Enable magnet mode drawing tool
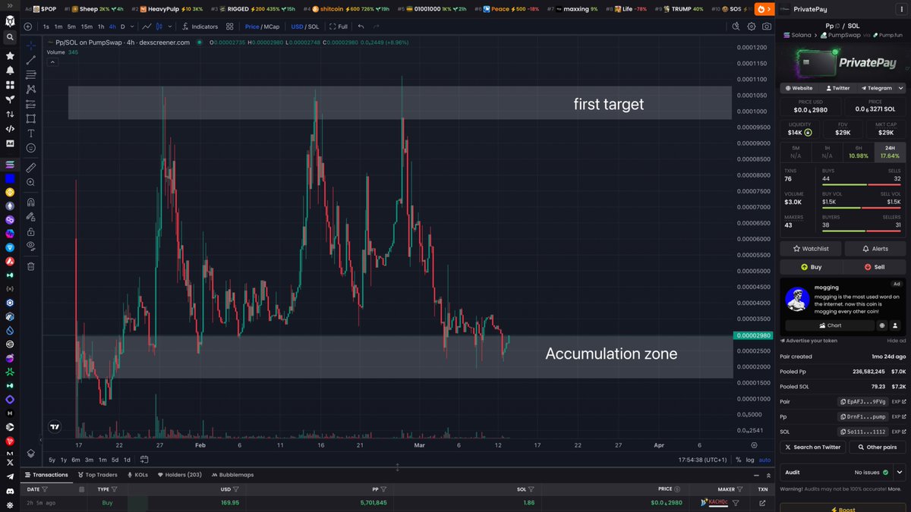Screen dimensions: 911x512 [31, 203]
